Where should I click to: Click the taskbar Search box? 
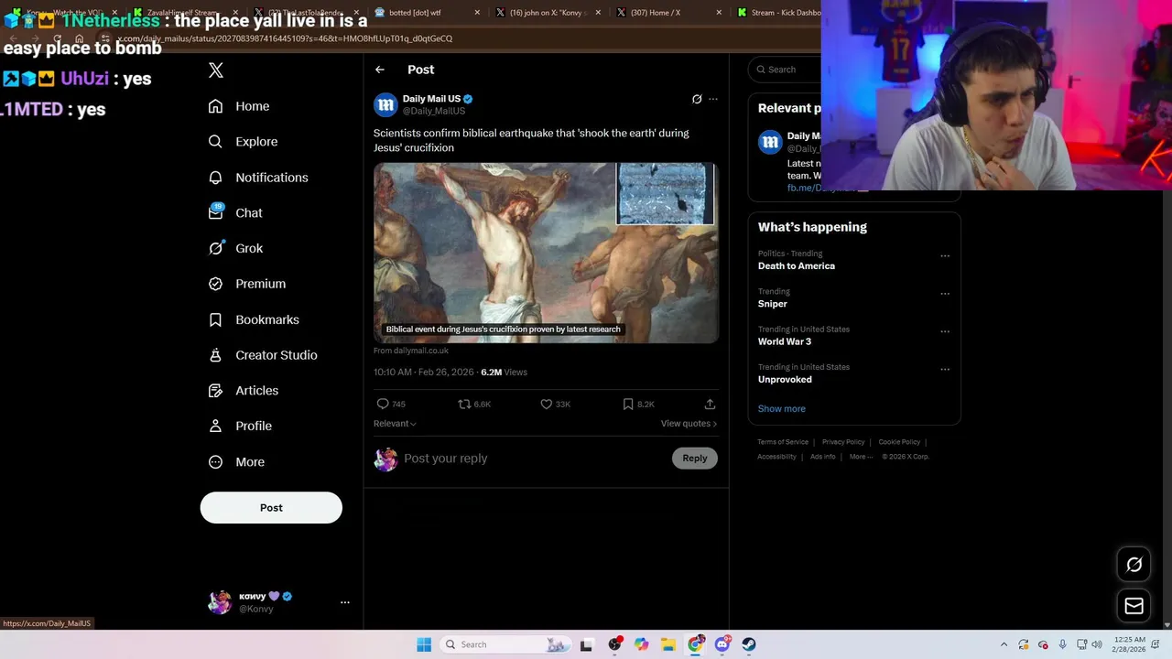[505, 644]
